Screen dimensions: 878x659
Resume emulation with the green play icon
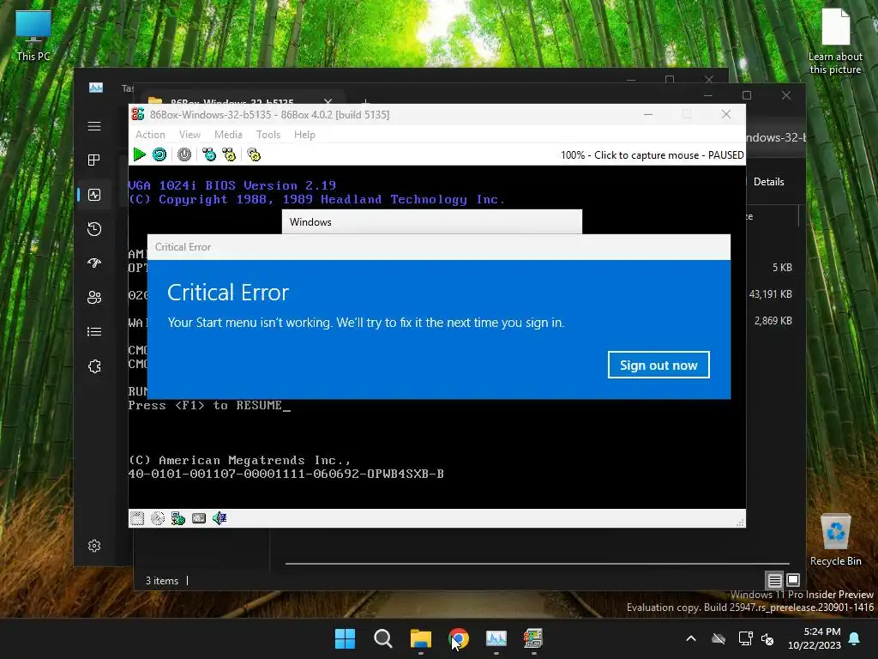click(140, 154)
